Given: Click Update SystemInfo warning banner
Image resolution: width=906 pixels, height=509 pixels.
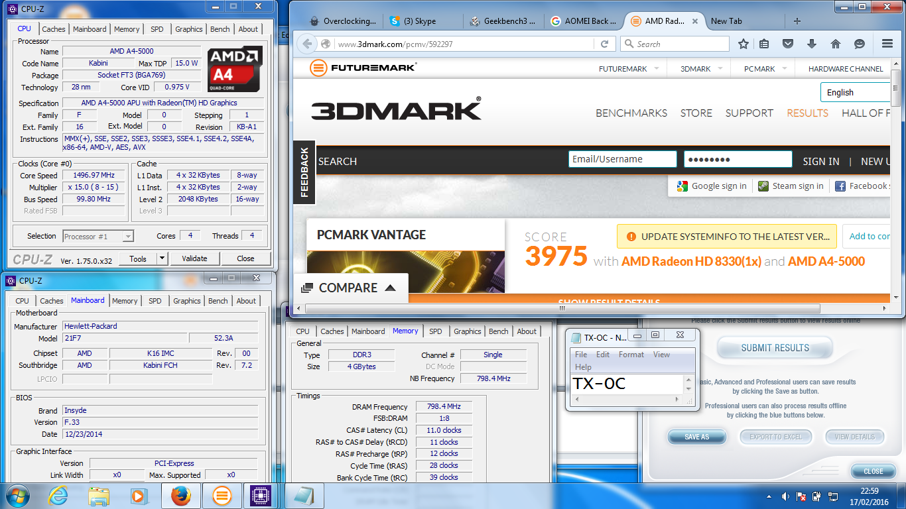Looking at the screenshot, I should pos(726,236).
